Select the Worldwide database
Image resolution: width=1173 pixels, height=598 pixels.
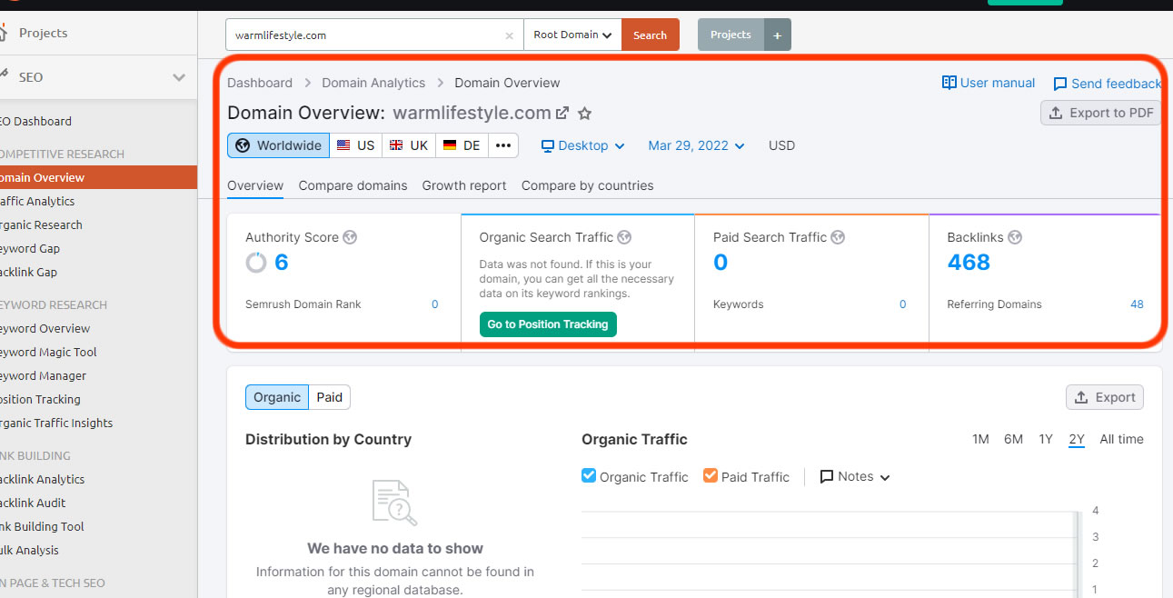click(x=278, y=145)
